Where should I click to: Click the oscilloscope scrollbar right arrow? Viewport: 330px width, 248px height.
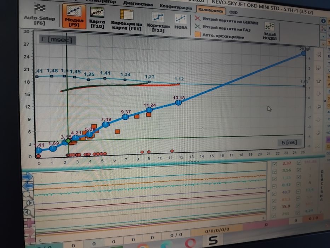coord(263,218)
